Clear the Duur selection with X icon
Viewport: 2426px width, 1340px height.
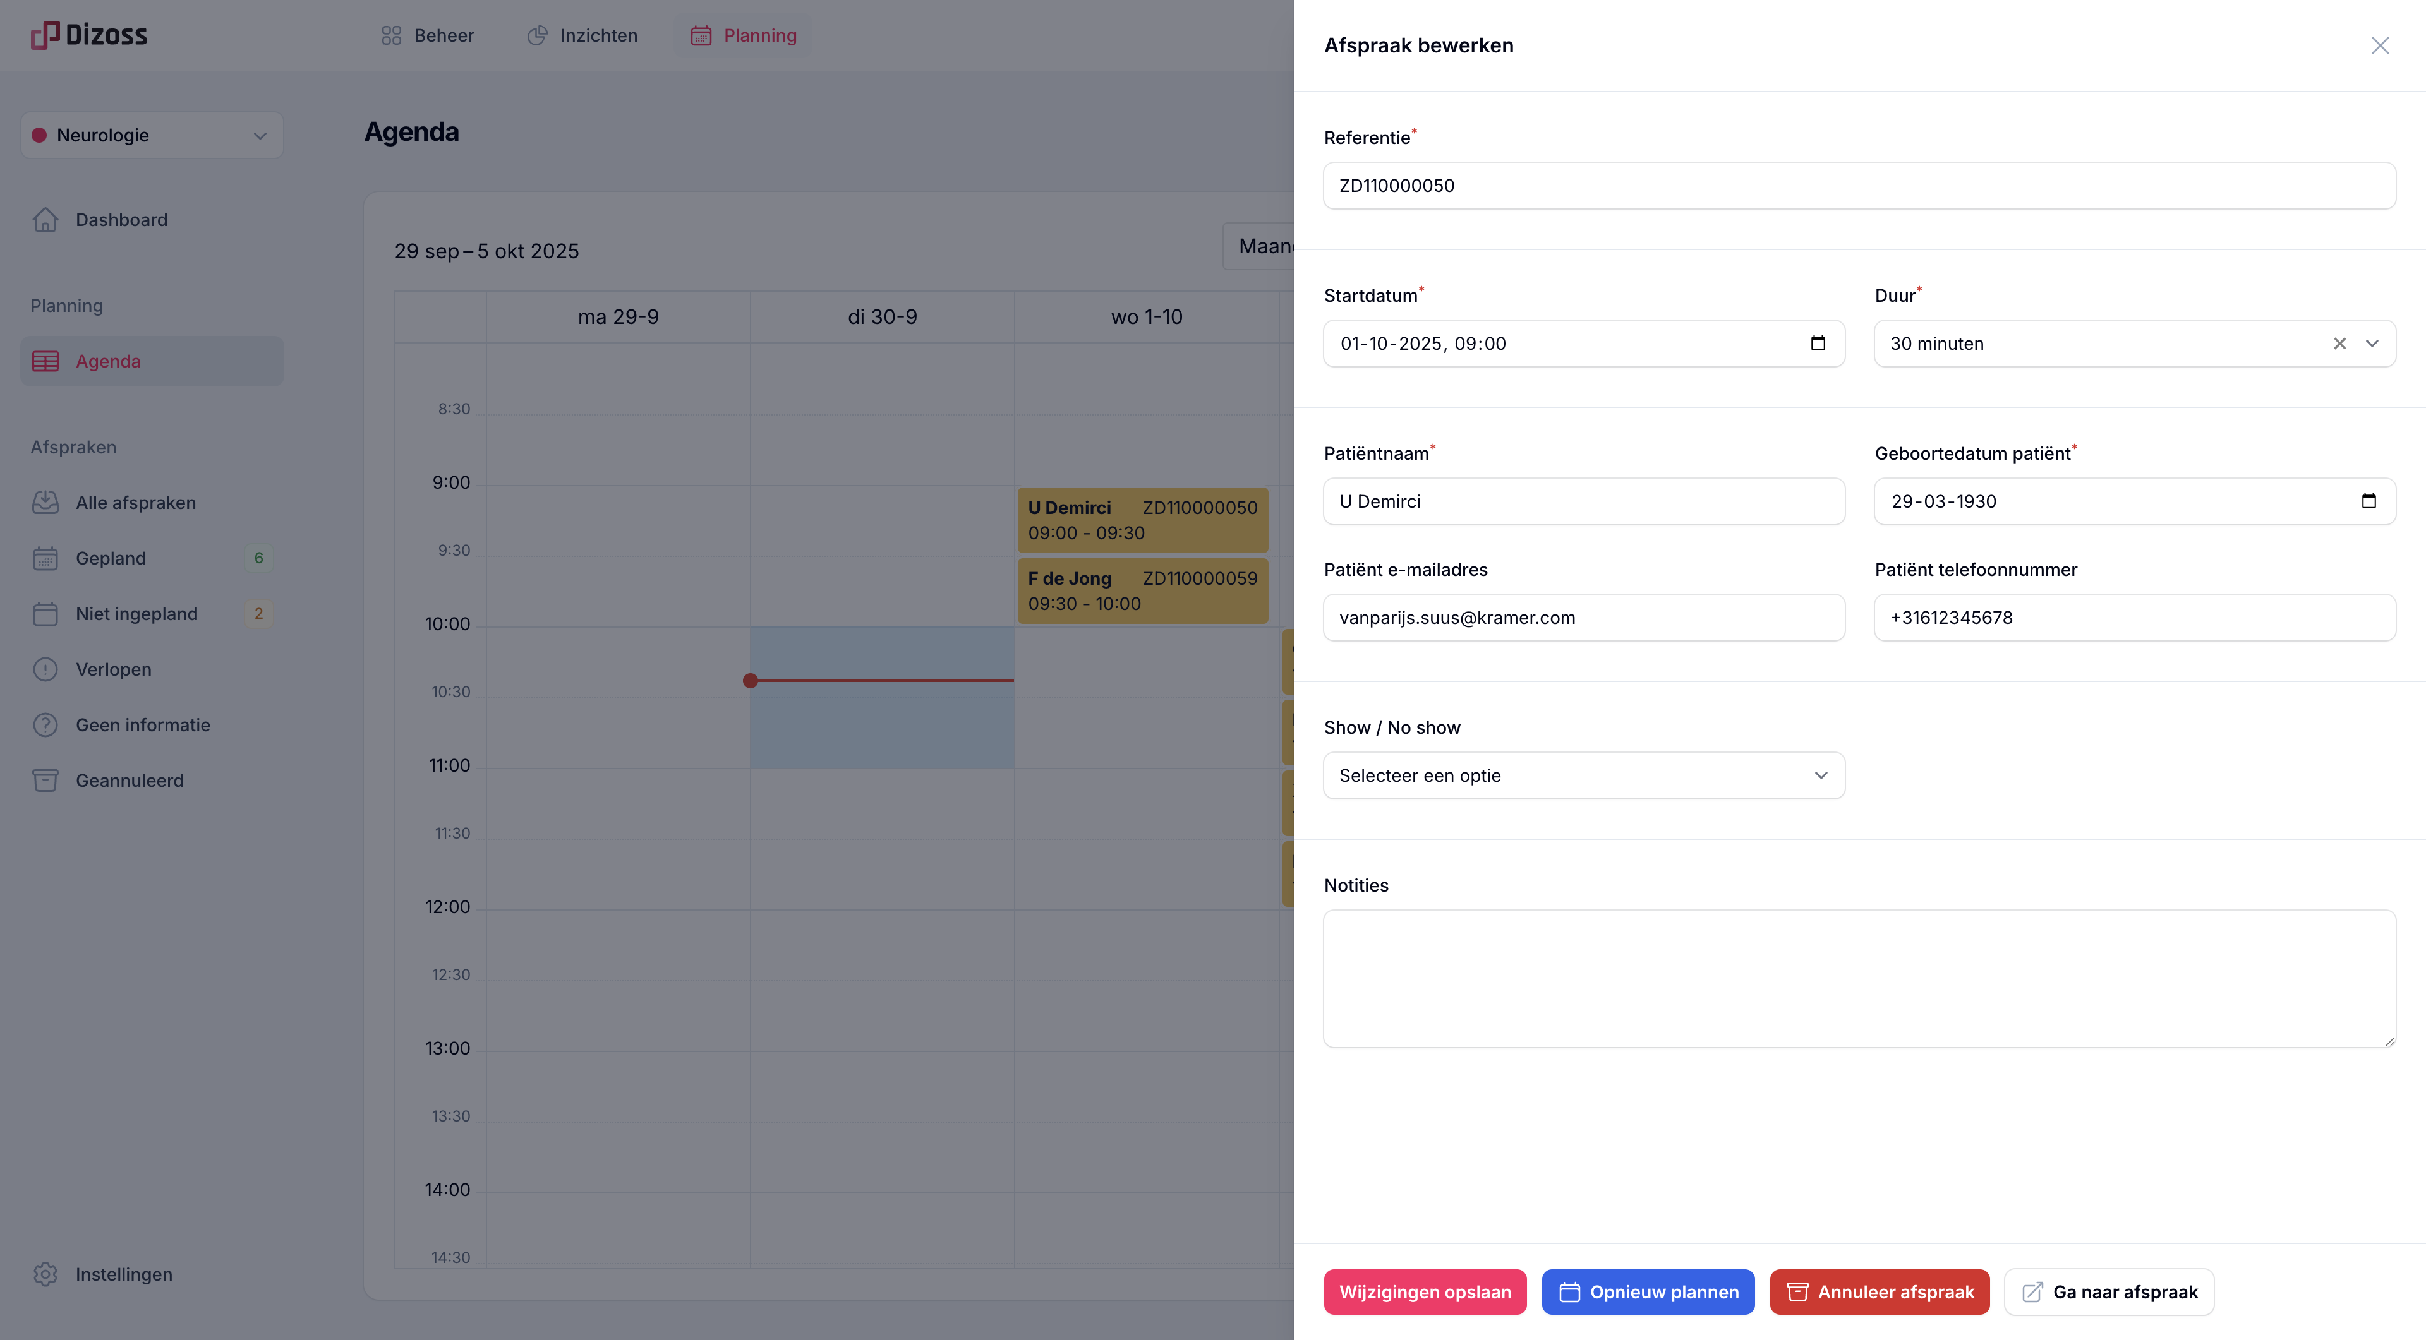click(x=2339, y=344)
